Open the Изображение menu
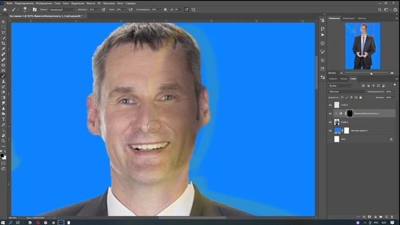Viewport: 400px width, 225px height. point(44,3)
